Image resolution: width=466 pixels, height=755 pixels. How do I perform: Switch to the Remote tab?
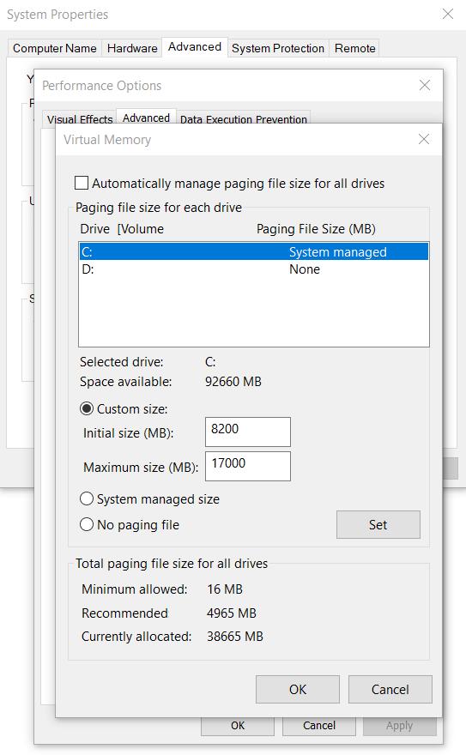pos(354,48)
